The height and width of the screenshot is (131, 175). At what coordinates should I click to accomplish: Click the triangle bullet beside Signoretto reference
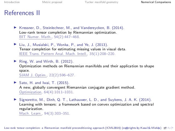click(x=15, y=99)
